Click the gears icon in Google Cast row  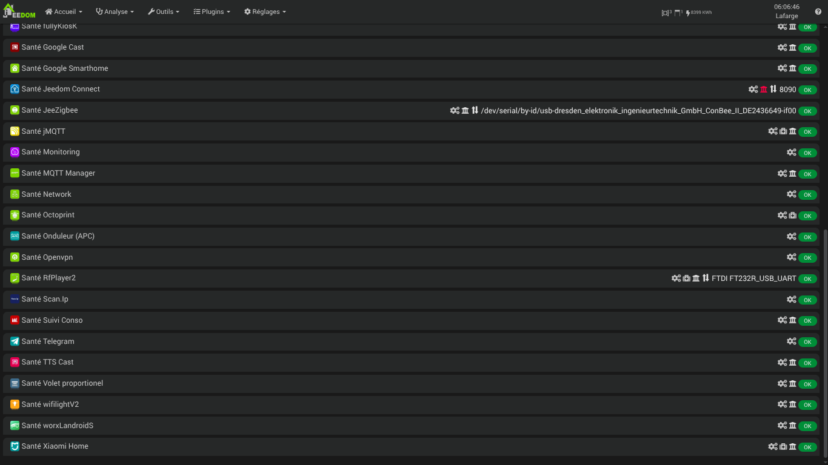click(x=783, y=48)
